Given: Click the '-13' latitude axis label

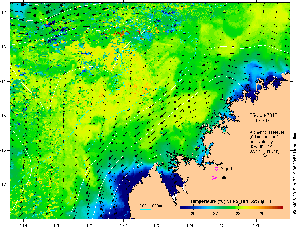Looking at the screenshot, I should pos(4,47).
